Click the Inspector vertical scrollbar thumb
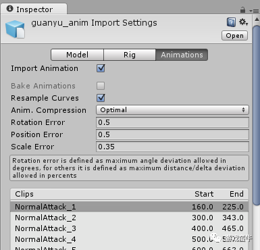Image resolution: width=260 pixels, height=250 pixels. 257,115
